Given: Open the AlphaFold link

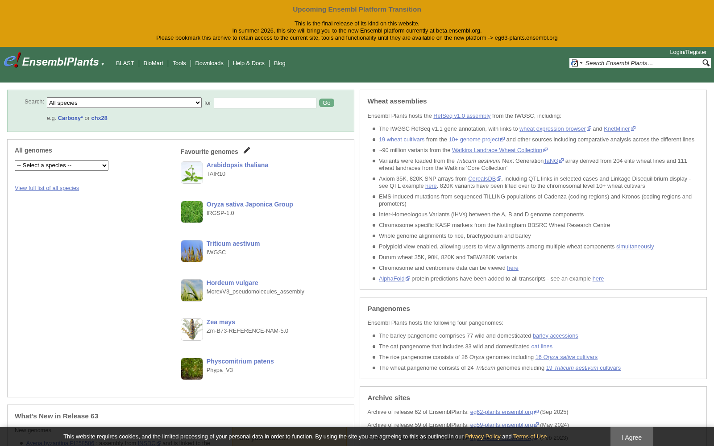Looking at the screenshot, I should pyautogui.click(x=394, y=279).
